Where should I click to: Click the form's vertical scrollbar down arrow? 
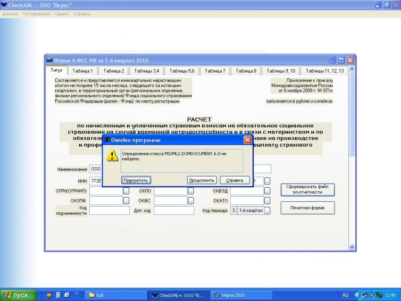352,247
